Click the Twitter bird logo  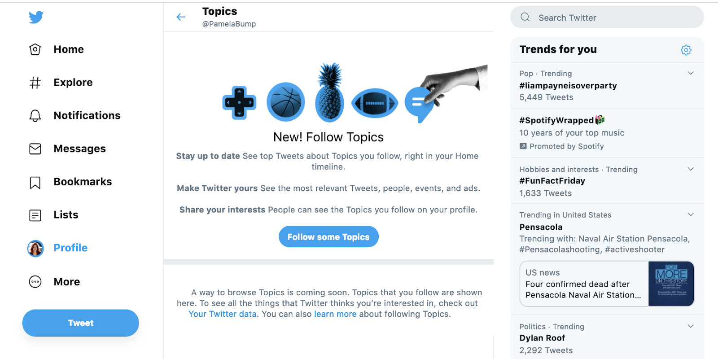36,17
